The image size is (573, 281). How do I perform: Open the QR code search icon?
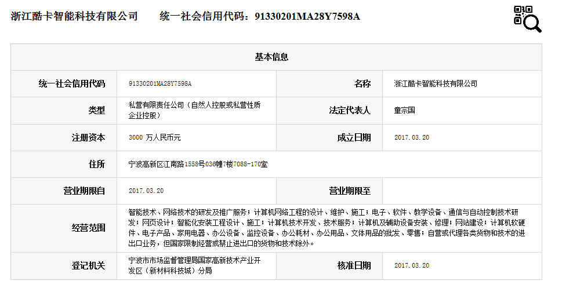(528, 19)
